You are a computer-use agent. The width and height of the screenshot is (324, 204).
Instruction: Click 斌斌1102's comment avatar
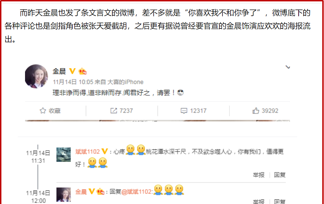tap(64, 154)
